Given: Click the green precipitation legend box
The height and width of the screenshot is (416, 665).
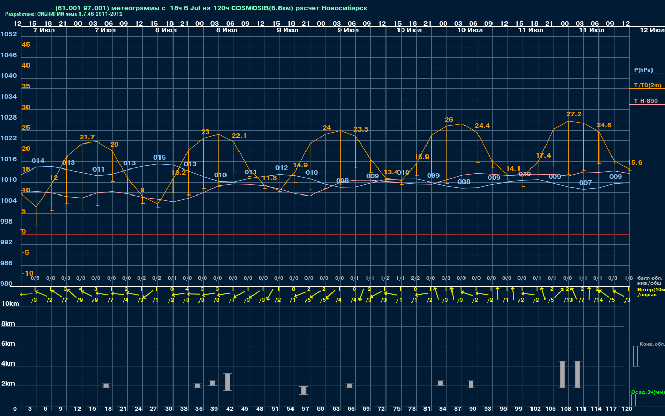Looking at the screenshot, I should [x=633, y=400].
